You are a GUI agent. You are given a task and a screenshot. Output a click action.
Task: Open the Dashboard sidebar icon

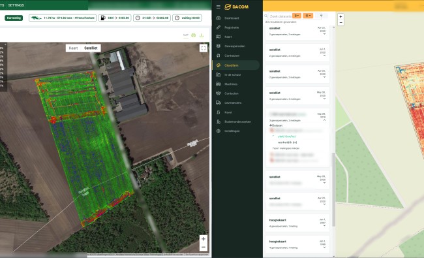pos(219,18)
